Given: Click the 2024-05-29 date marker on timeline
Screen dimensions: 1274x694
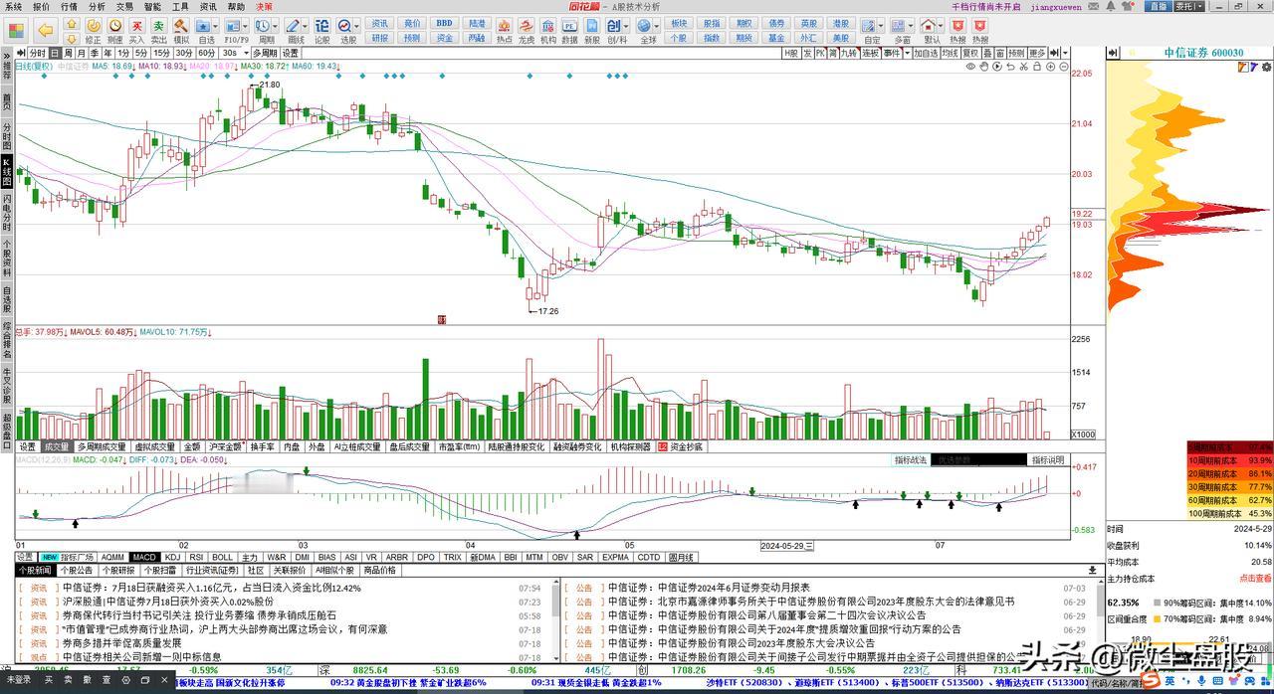Looking at the screenshot, I should coord(787,546).
